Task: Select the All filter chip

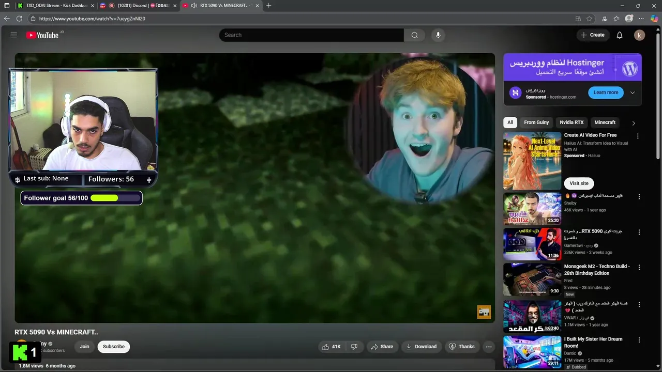Action: [x=510, y=122]
